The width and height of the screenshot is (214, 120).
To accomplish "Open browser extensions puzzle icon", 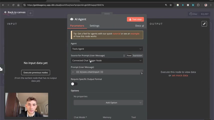I will click(x=198, y=5).
